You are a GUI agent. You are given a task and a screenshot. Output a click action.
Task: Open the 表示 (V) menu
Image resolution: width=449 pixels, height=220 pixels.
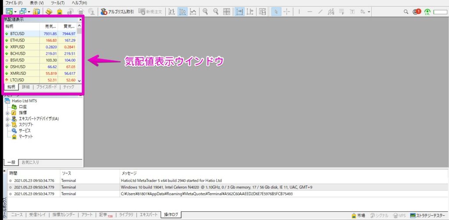point(36,3)
